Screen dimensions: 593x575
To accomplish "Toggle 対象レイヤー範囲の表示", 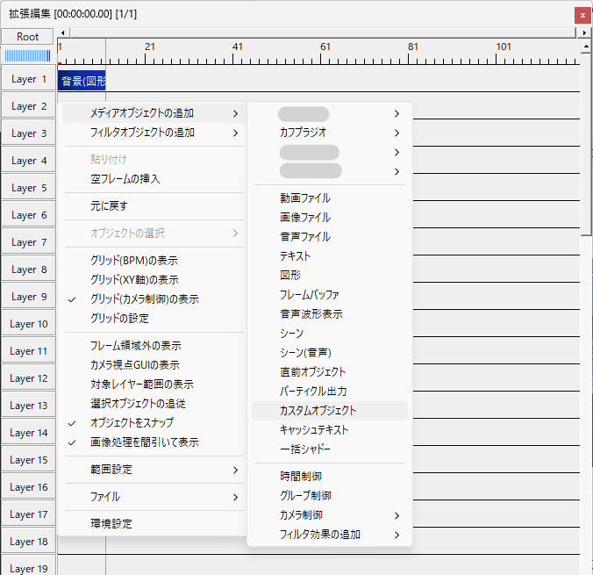I will pos(154,385).
